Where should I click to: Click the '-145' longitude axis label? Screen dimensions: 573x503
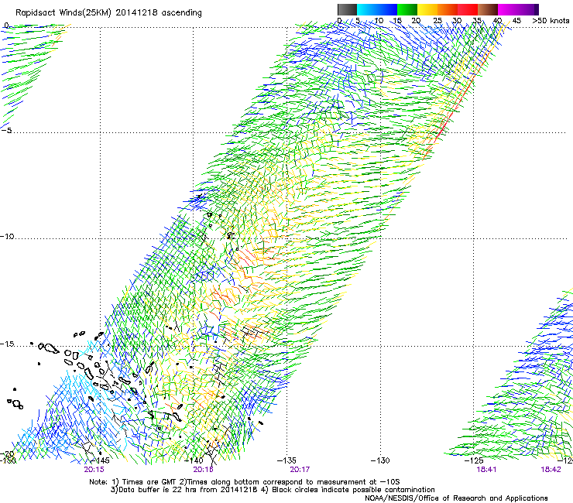(101, 460)
